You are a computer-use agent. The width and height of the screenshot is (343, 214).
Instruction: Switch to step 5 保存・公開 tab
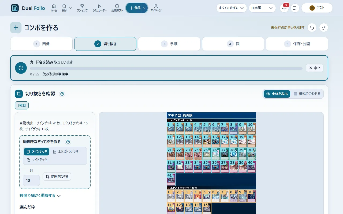[297, 44]
